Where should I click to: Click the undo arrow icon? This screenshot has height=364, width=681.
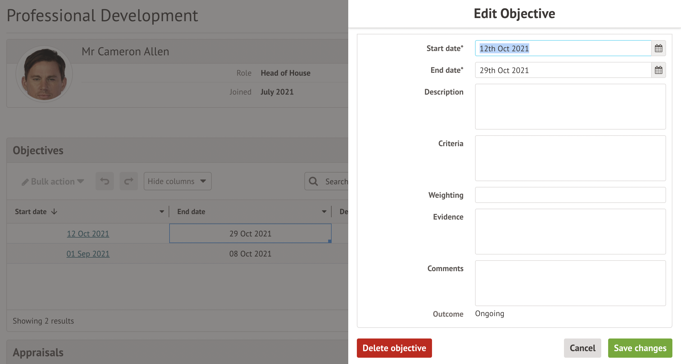(105, 181)
